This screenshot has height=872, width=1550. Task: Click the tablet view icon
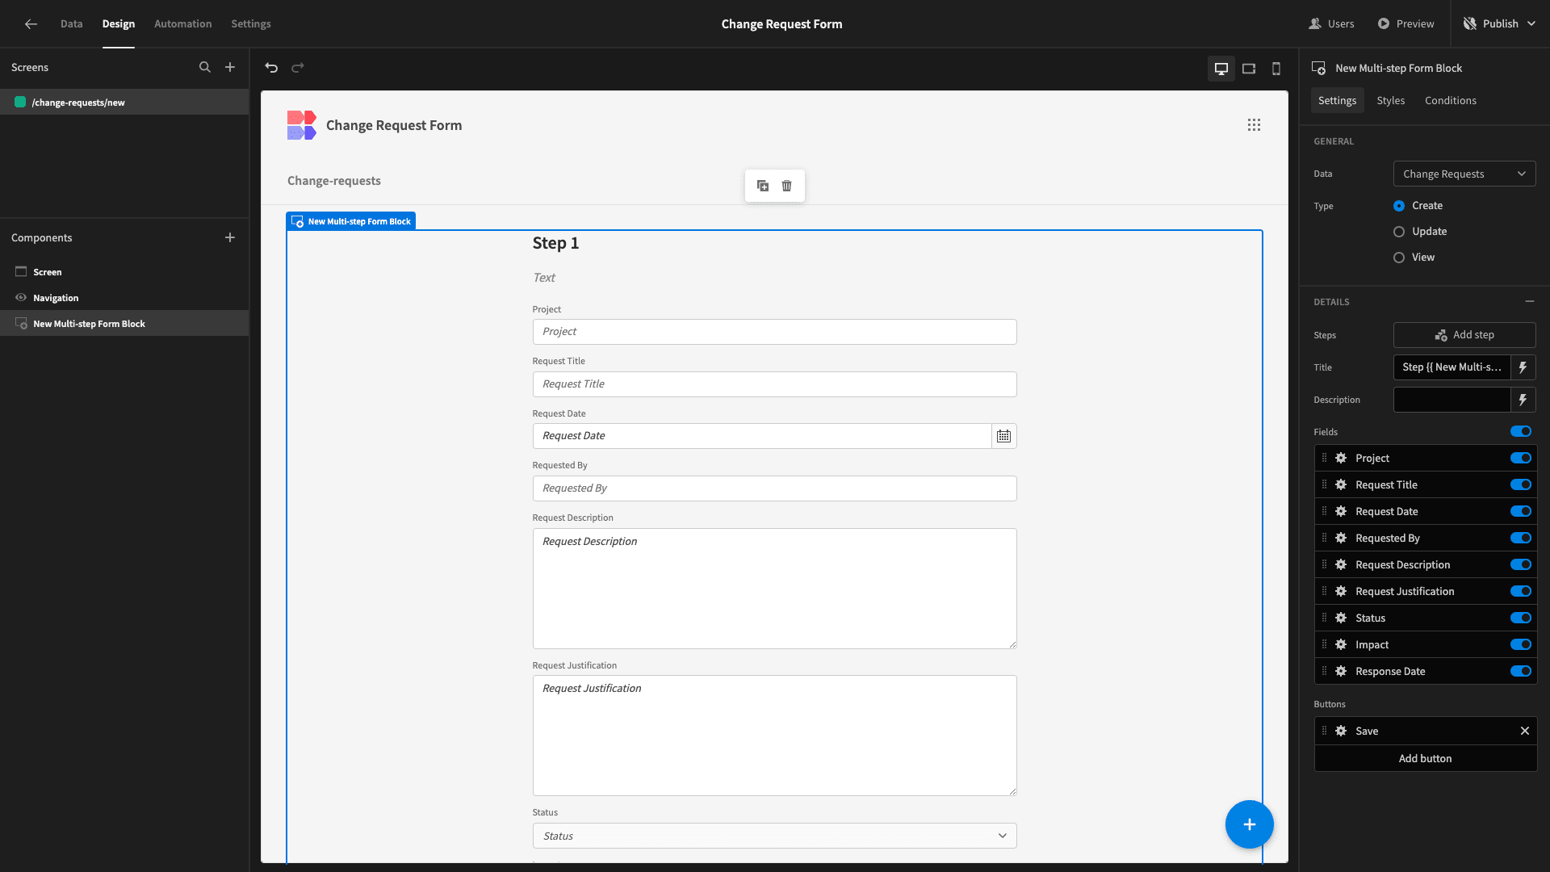coord(1249,68)
